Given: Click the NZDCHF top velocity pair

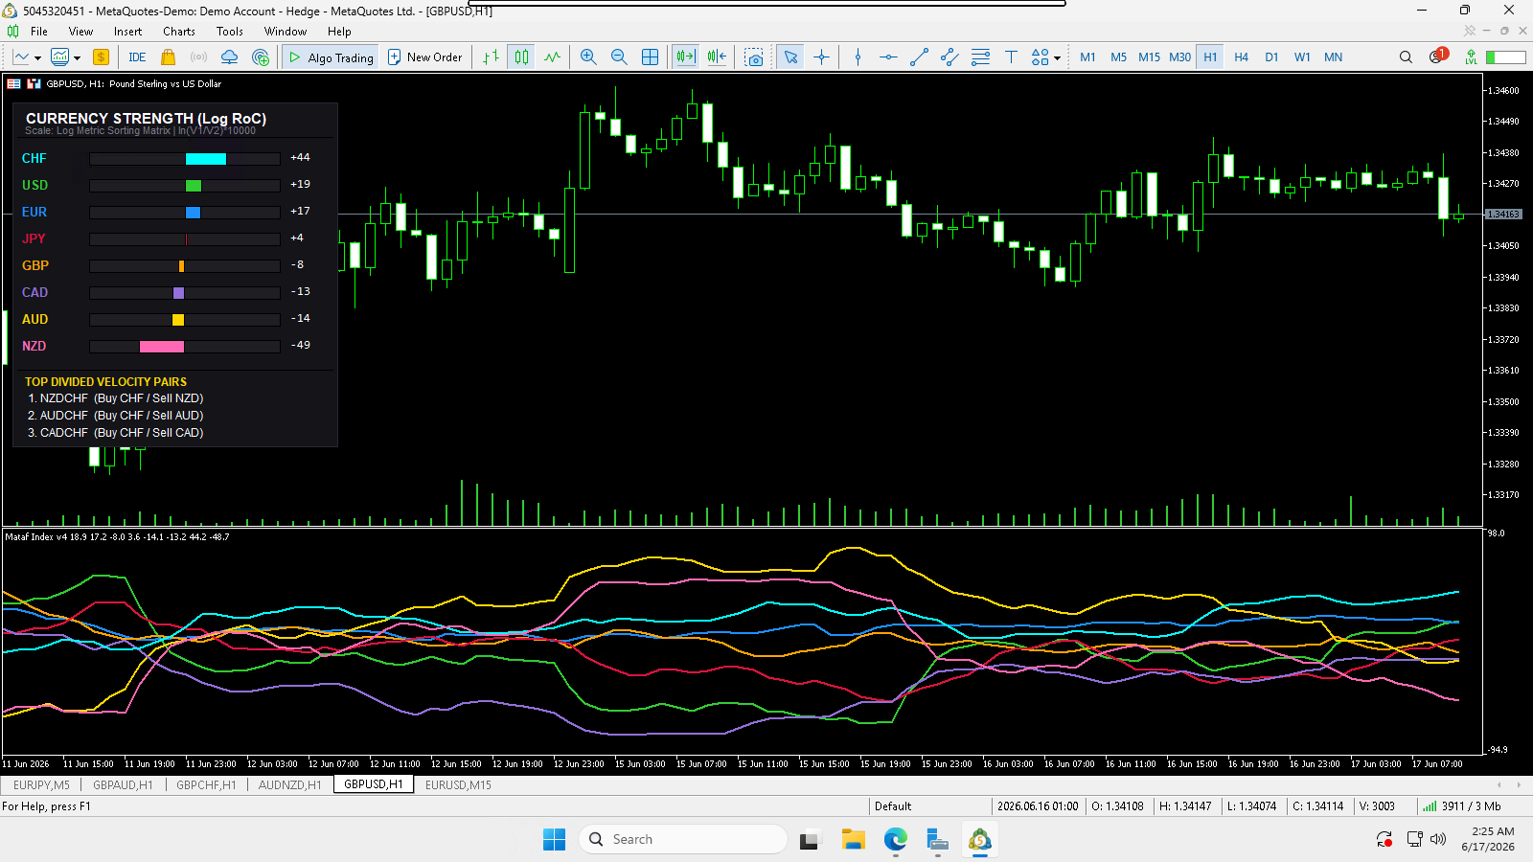Looking at the screenshot, I should point(115,398).
